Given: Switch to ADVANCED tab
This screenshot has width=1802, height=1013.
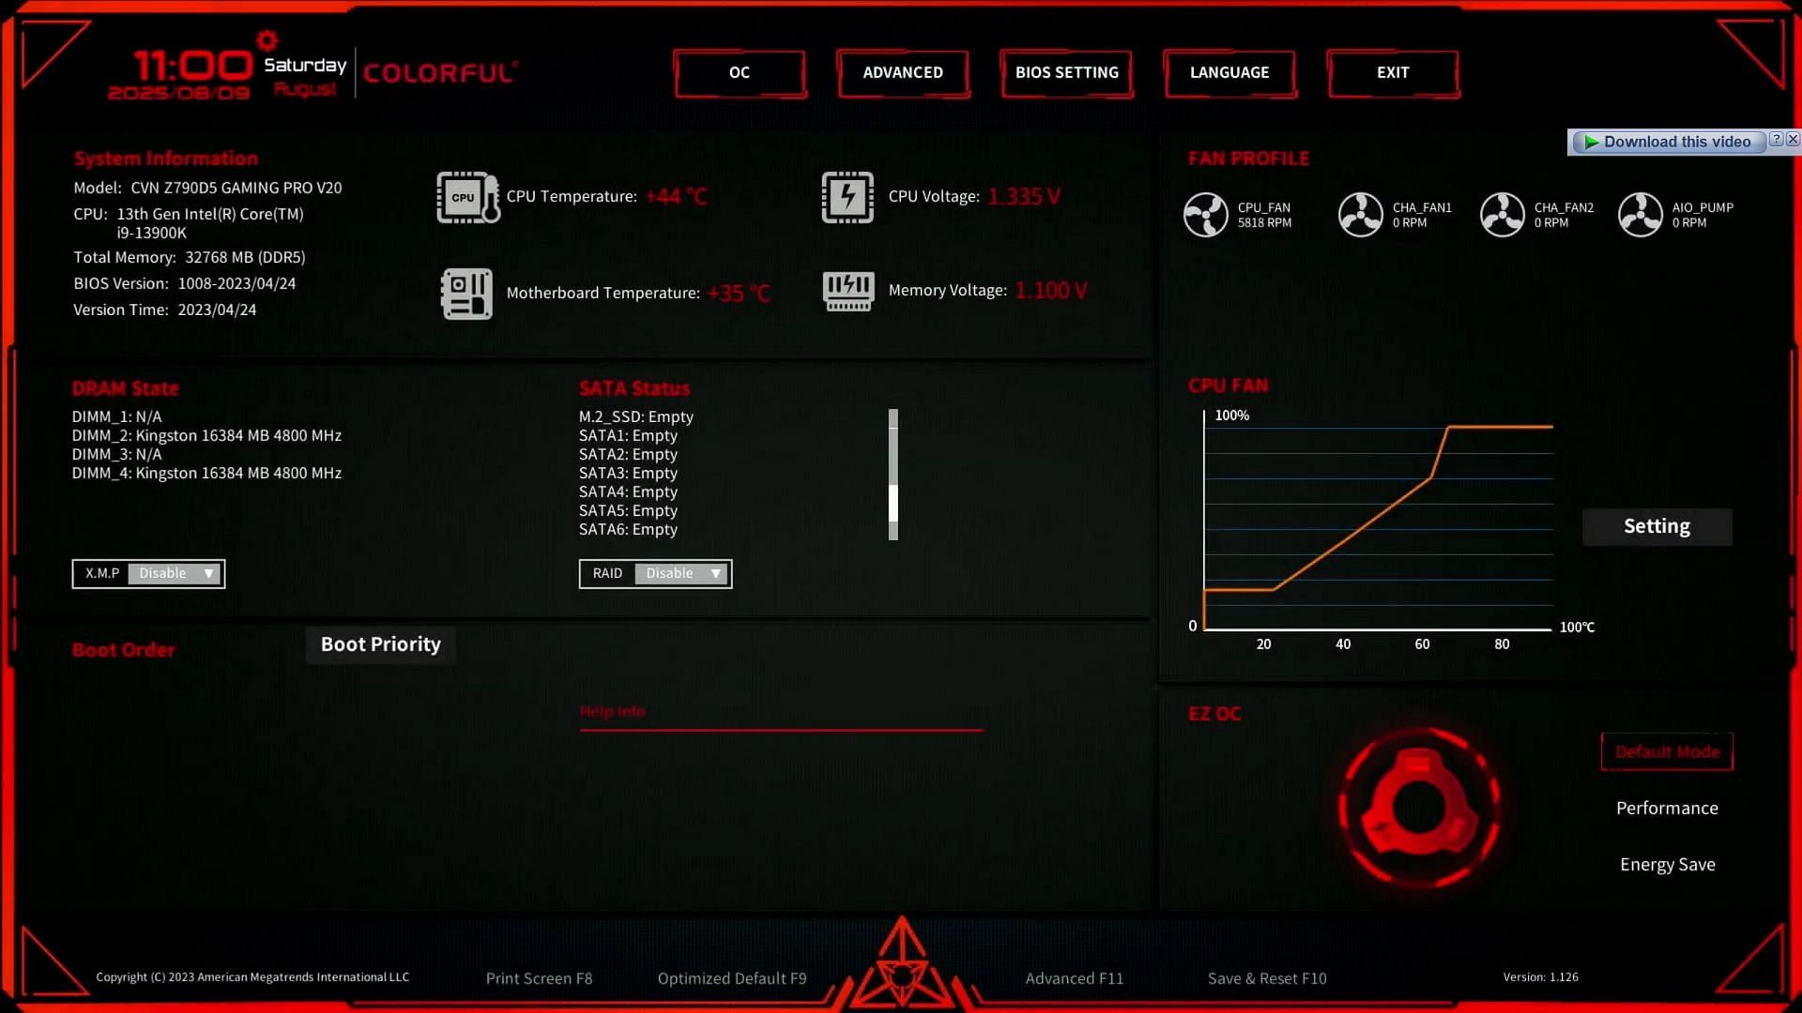Looking at the screenshot, I should (x=902, y=71).
